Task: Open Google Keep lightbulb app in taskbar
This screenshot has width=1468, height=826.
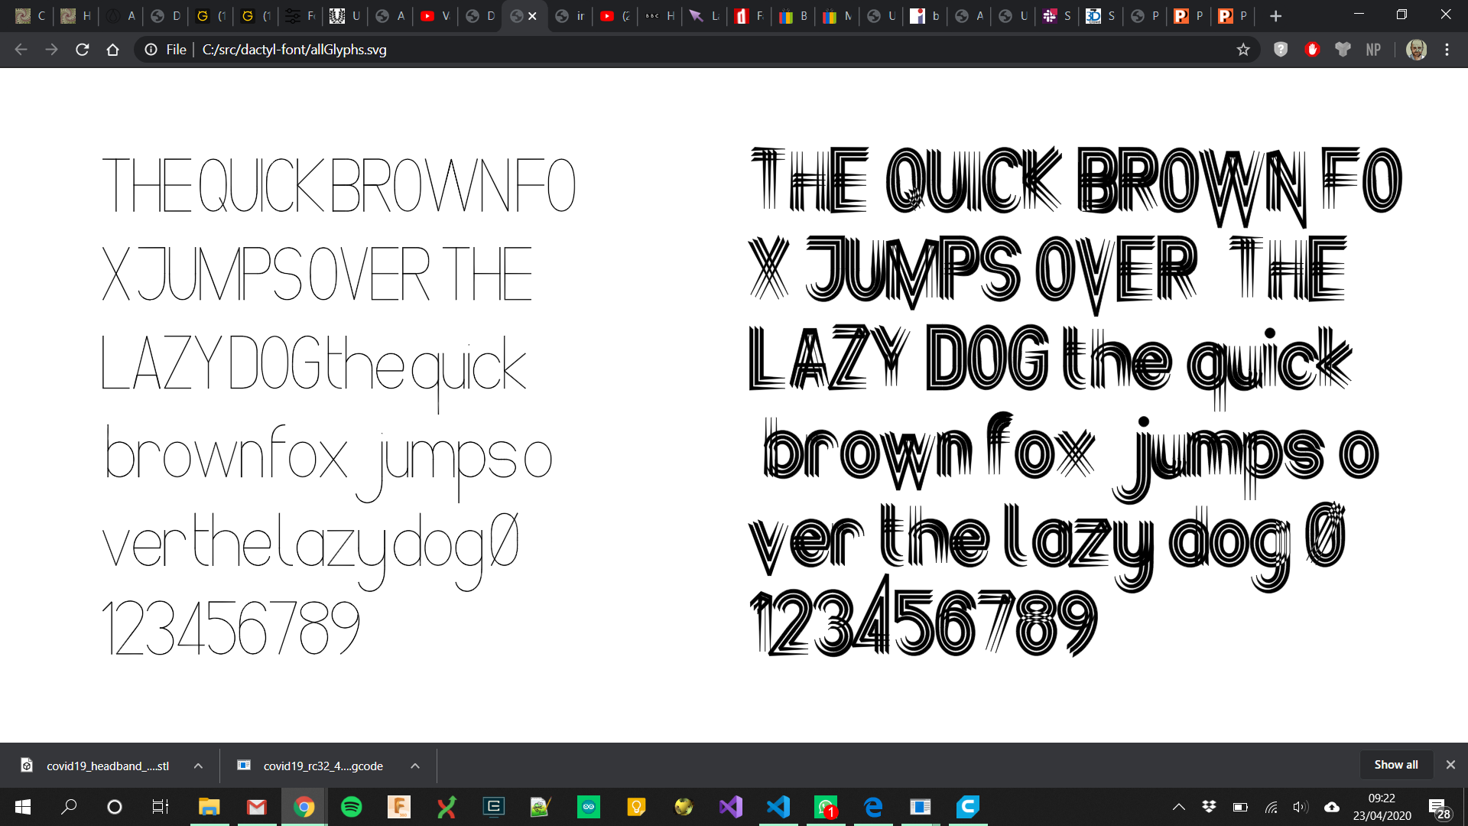Action: (636, 807)
